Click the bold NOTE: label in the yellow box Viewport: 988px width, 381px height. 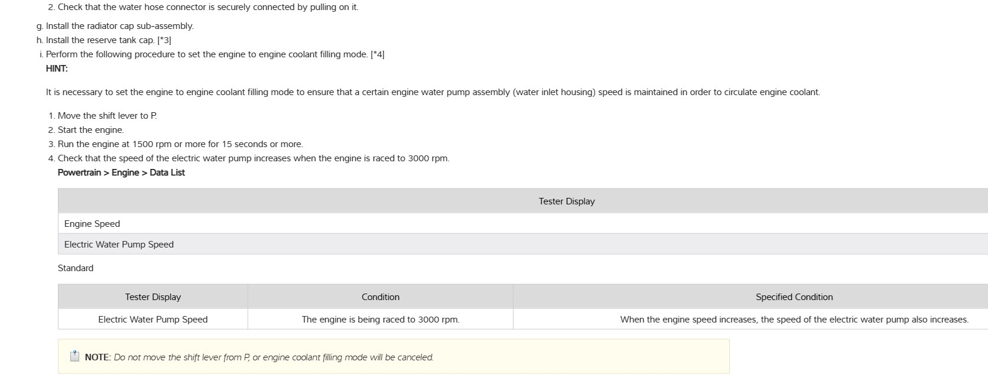point(97,357)
